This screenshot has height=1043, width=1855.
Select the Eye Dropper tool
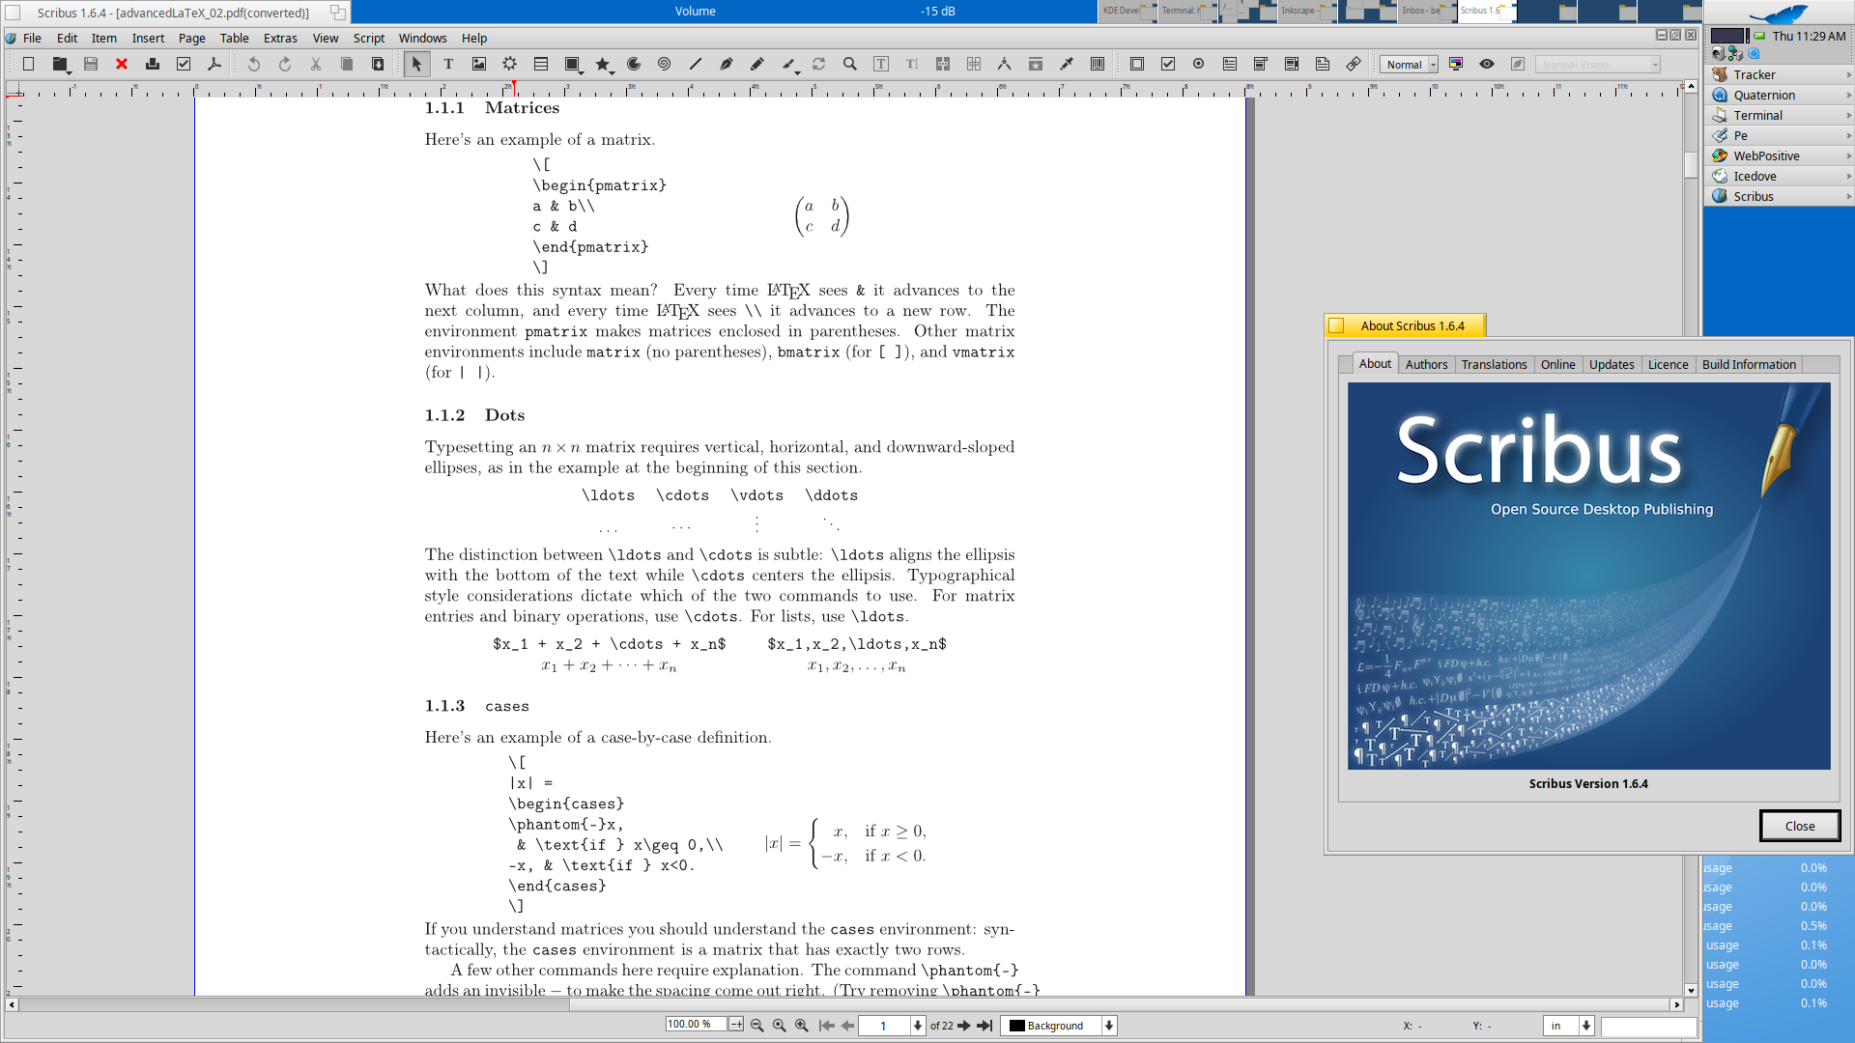pos(1067,64)
